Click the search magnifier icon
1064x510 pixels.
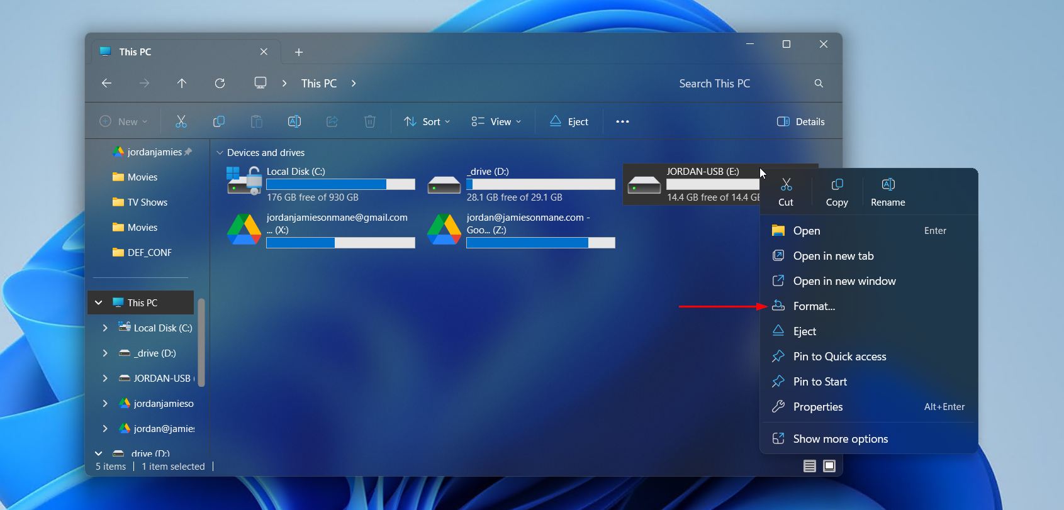819,83
